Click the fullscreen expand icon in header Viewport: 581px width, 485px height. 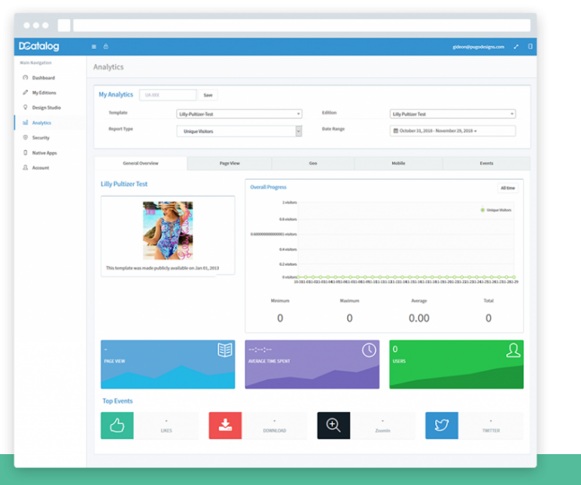(516, 47)
